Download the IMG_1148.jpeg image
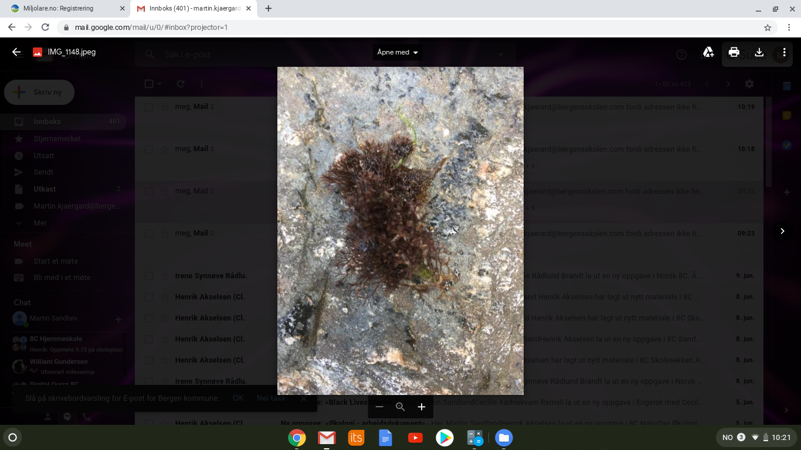801x450 pixels. (x=759, y=52)
